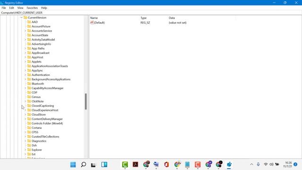This screenshot has height=170, width=302.
Task: Expand the ActivityDataModel key
Action: (25, 40)
